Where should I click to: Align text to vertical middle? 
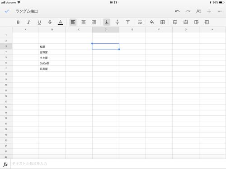click(x=117, y=22)
